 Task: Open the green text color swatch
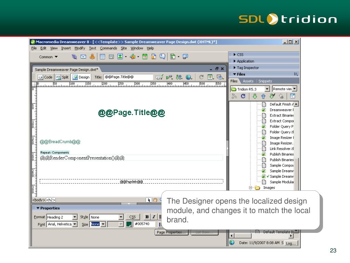pos(129,224)
